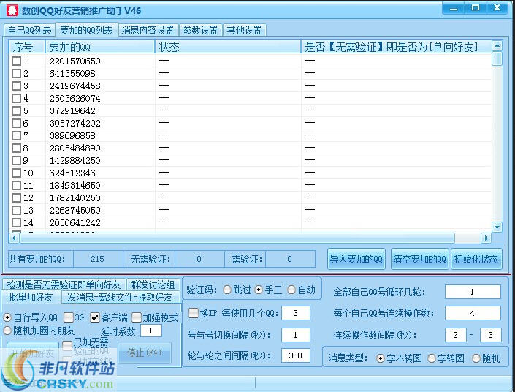Click the 初始化状态 button
The height and width of the screenshot is (392, 515).
coord(476,259)
